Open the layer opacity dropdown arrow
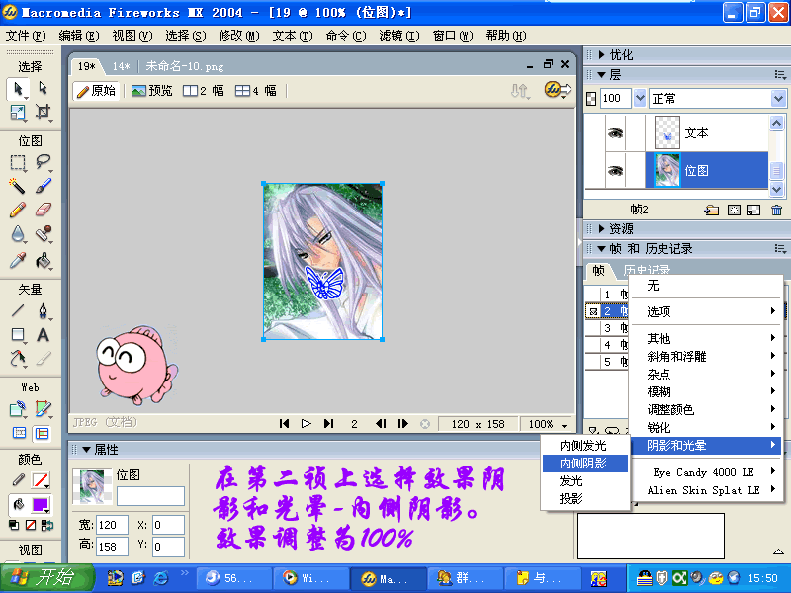This screenshot has height=593, width=791. [640, 98]
